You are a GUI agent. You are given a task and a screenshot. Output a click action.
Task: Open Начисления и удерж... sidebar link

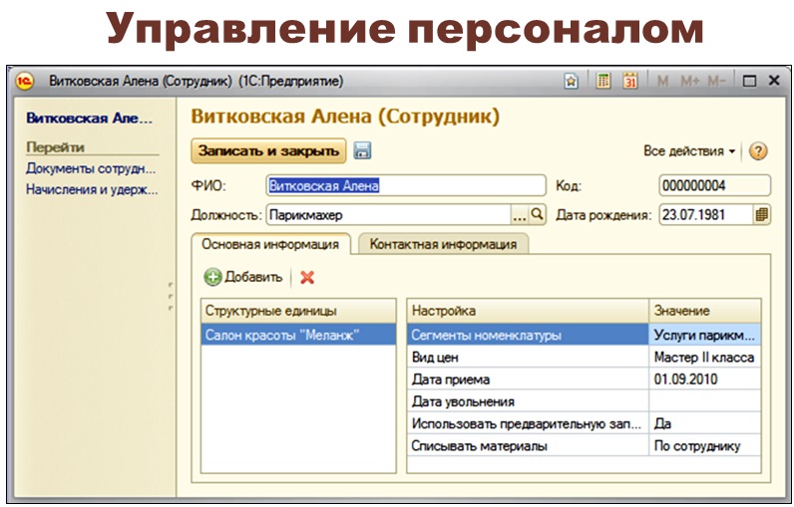click(x=91, y=188)
